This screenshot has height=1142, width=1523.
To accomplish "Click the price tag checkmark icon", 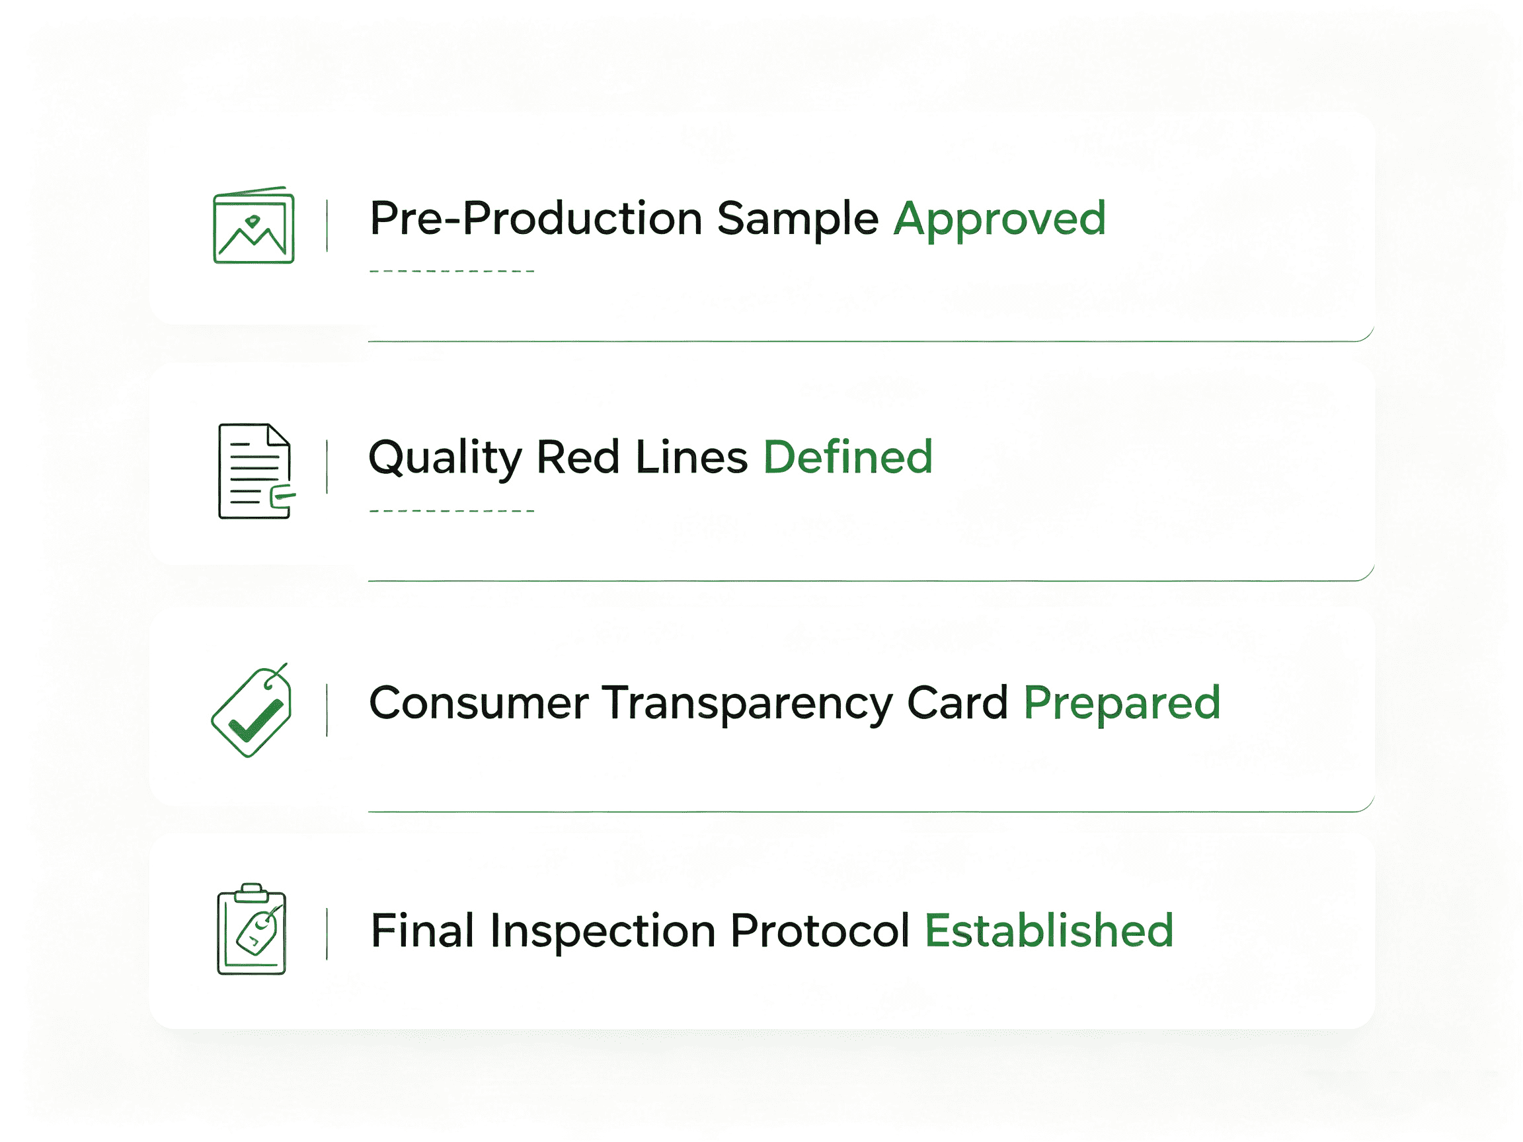I will pos(251,710).
